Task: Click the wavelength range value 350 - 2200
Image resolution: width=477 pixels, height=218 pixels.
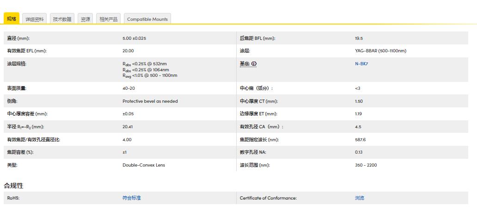Action: point(366,165)
